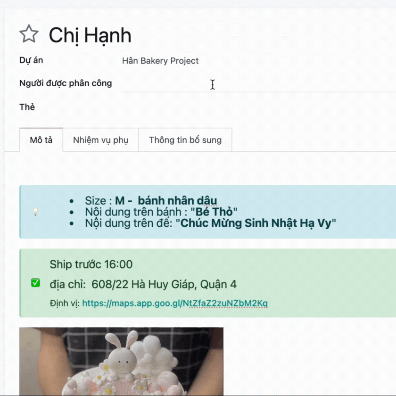Click the Size M bánh nhân dâu line
This screenshot has height=396, width=396.
click(151, 200)
